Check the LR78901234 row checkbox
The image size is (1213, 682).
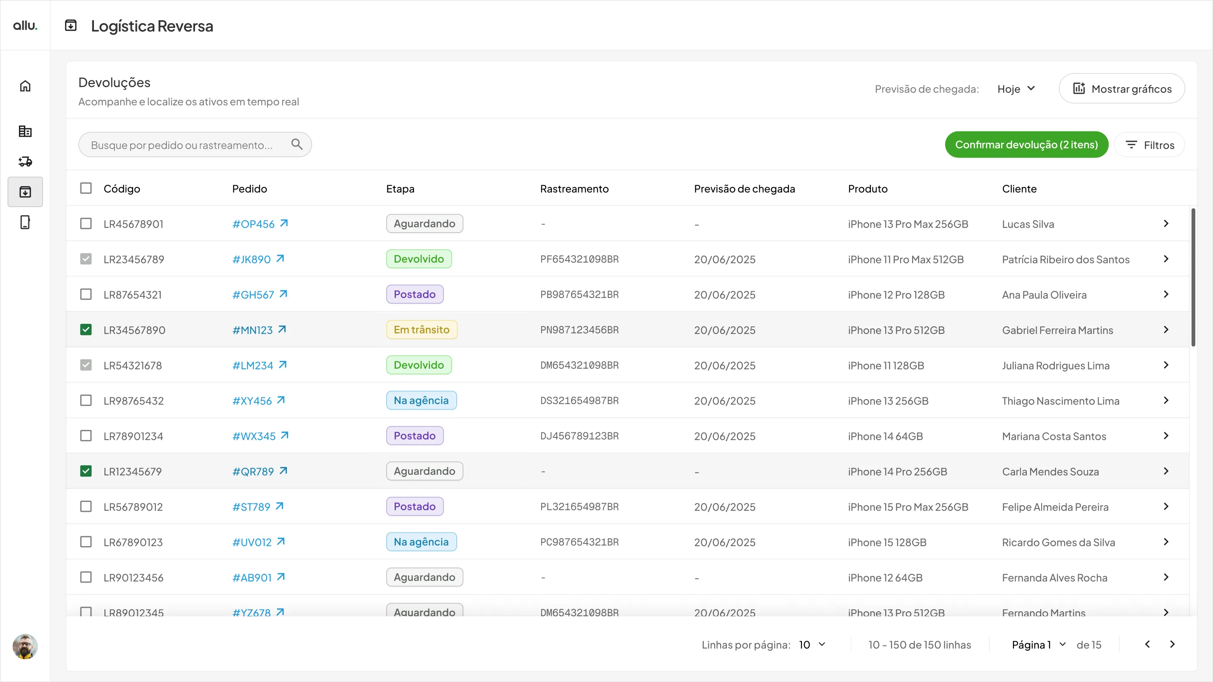[85, 435]
